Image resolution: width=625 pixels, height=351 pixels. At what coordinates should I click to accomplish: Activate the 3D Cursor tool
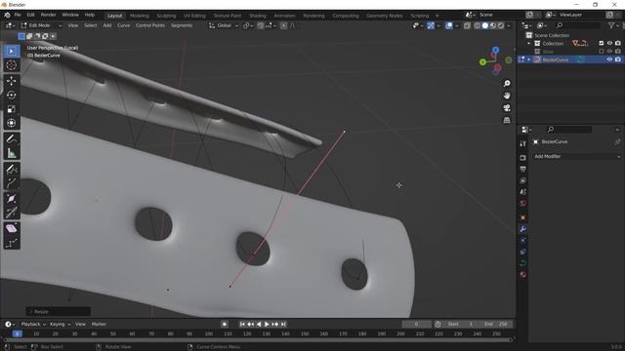coord(11,65)
